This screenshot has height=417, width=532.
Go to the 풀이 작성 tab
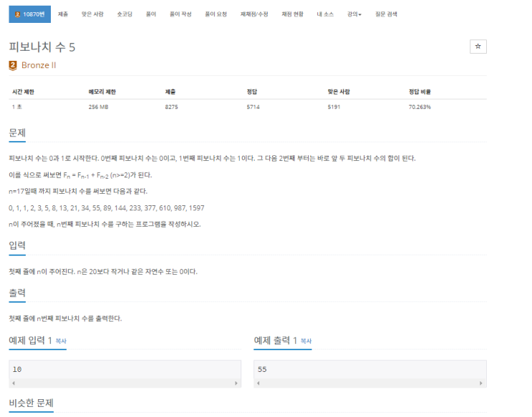(180, 14)
